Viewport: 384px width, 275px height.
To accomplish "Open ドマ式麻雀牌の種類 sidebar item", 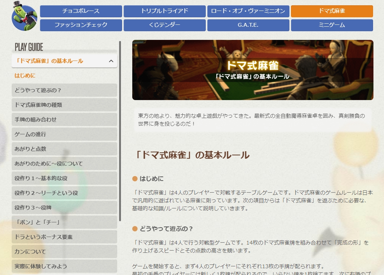I will pyautogui.click(x=64, y=105).
